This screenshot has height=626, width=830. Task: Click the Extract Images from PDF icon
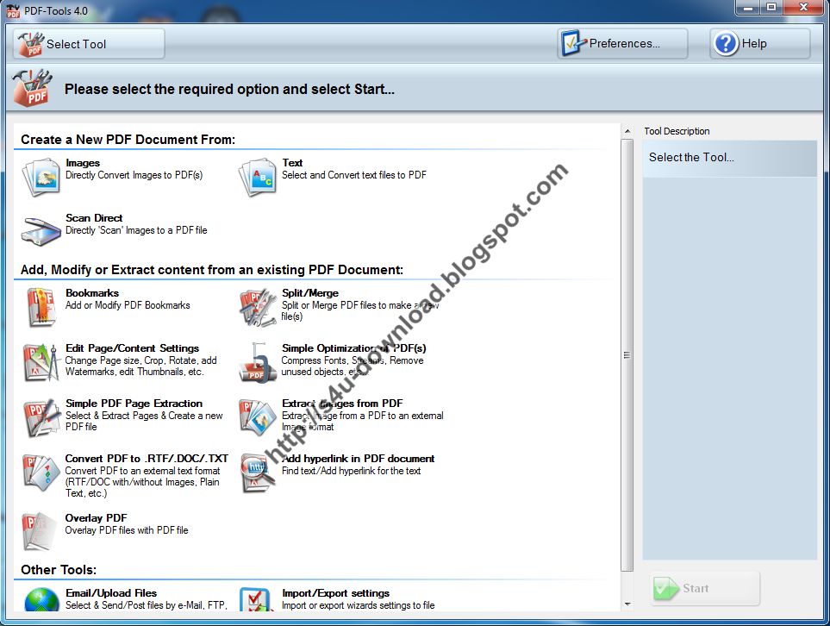coord(257,418)
